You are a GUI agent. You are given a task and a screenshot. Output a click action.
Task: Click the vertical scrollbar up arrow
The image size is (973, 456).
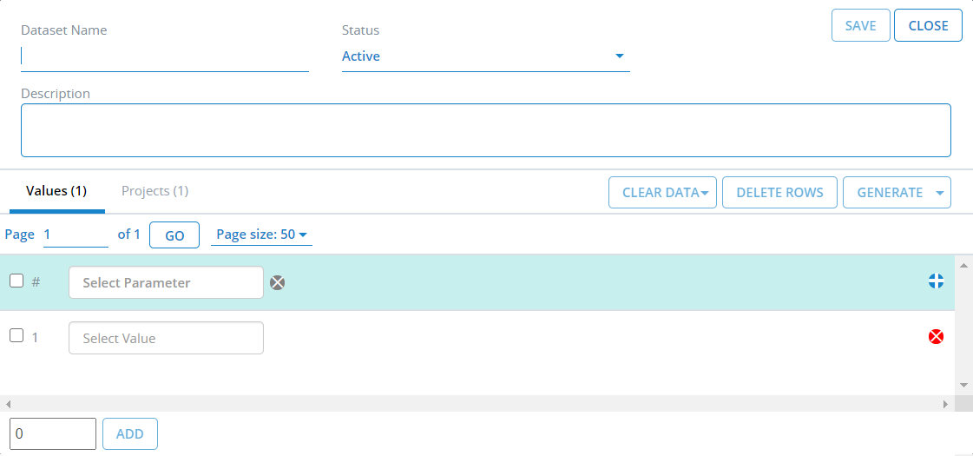point(963,263)
